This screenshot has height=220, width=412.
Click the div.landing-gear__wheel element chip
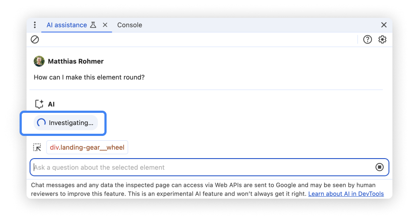tap(87, 147)
